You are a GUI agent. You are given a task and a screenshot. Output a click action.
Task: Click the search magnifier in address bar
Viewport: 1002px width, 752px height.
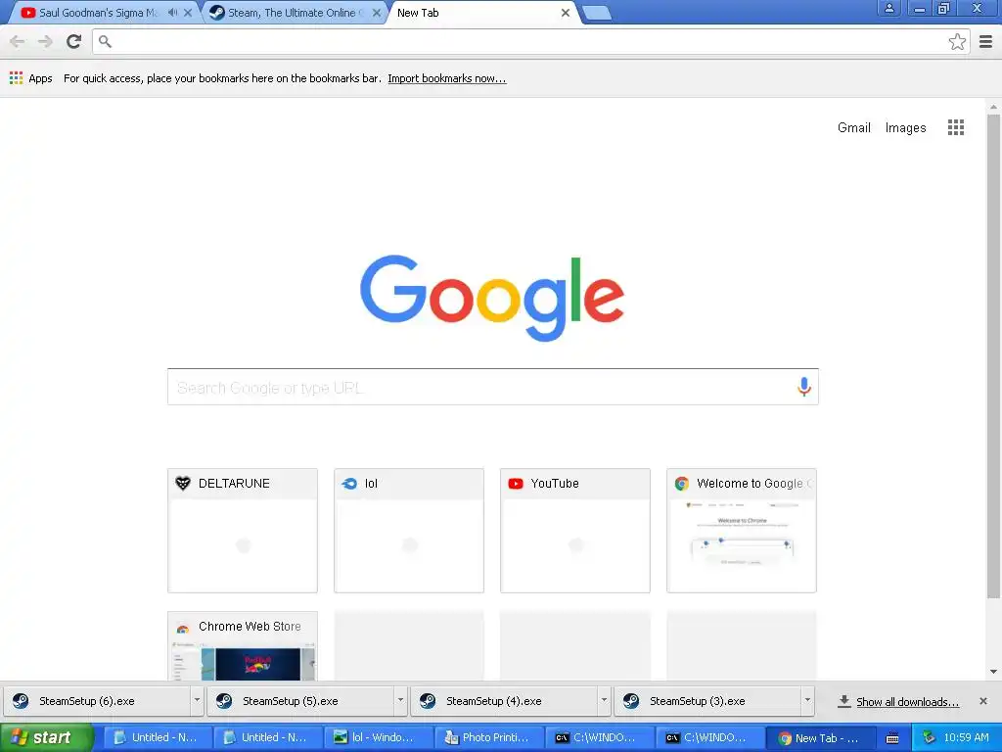point(106,41)
